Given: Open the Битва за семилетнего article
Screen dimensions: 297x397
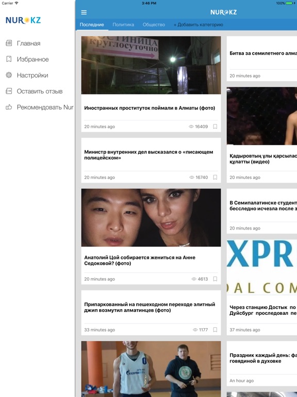Looking at the screenshot, I should coord(263,53).
